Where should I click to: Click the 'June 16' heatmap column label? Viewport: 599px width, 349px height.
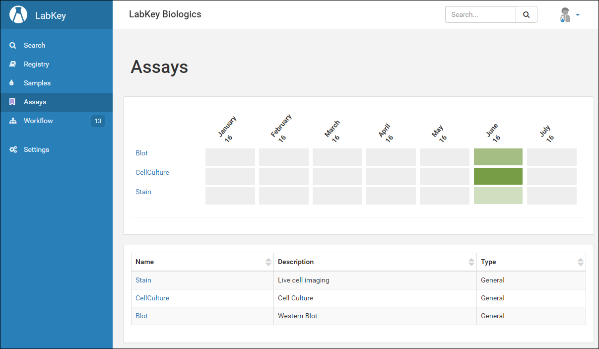(494, 133)
